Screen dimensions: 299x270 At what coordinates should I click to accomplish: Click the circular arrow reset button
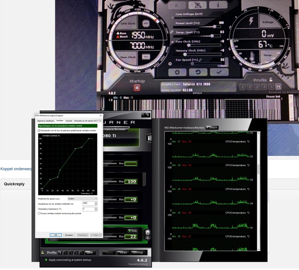click(x=198, y=72)
